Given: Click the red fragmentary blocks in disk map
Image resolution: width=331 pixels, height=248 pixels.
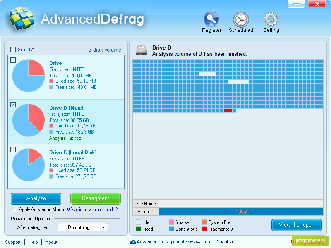Looking at the screenshot, I should pyautogui.click(x=228, y=111).
